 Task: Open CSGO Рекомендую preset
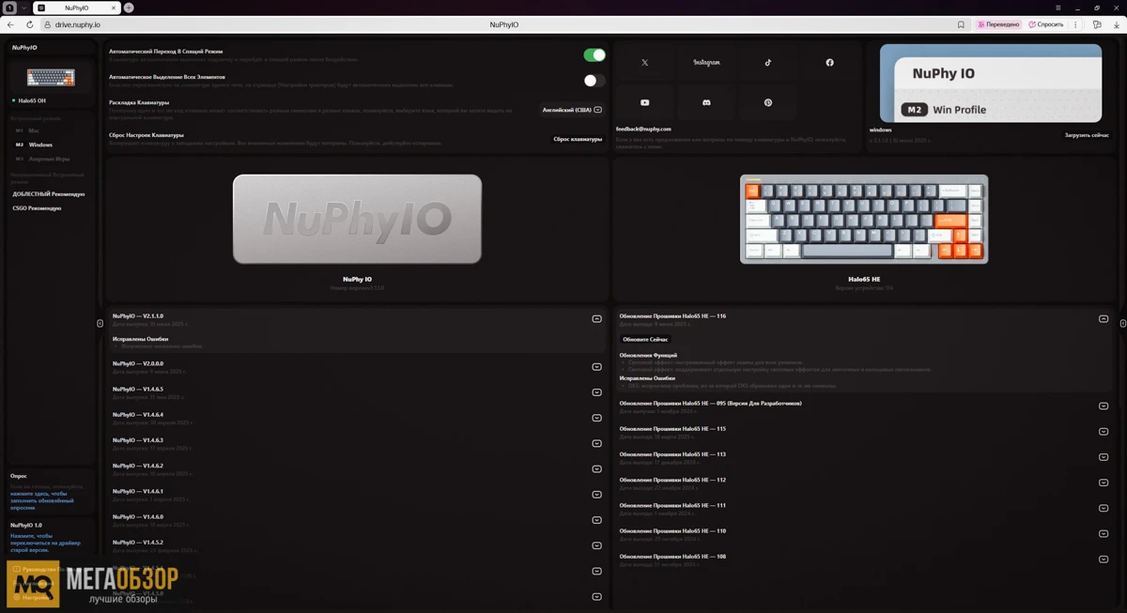[37, 208]
